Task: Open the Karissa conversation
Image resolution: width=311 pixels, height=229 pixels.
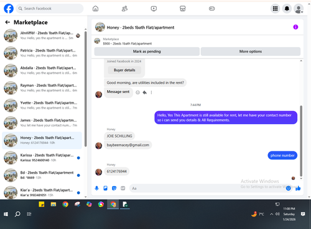Action: [42, 158]
